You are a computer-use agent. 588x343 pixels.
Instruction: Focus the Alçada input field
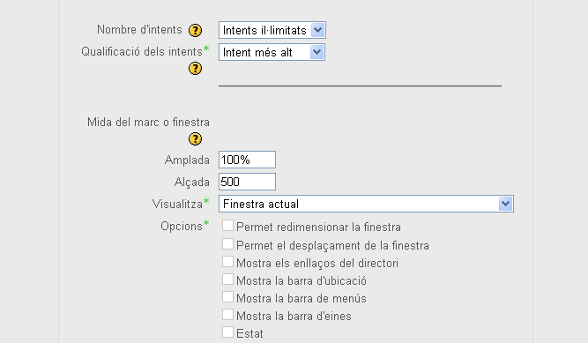(247, 182)
